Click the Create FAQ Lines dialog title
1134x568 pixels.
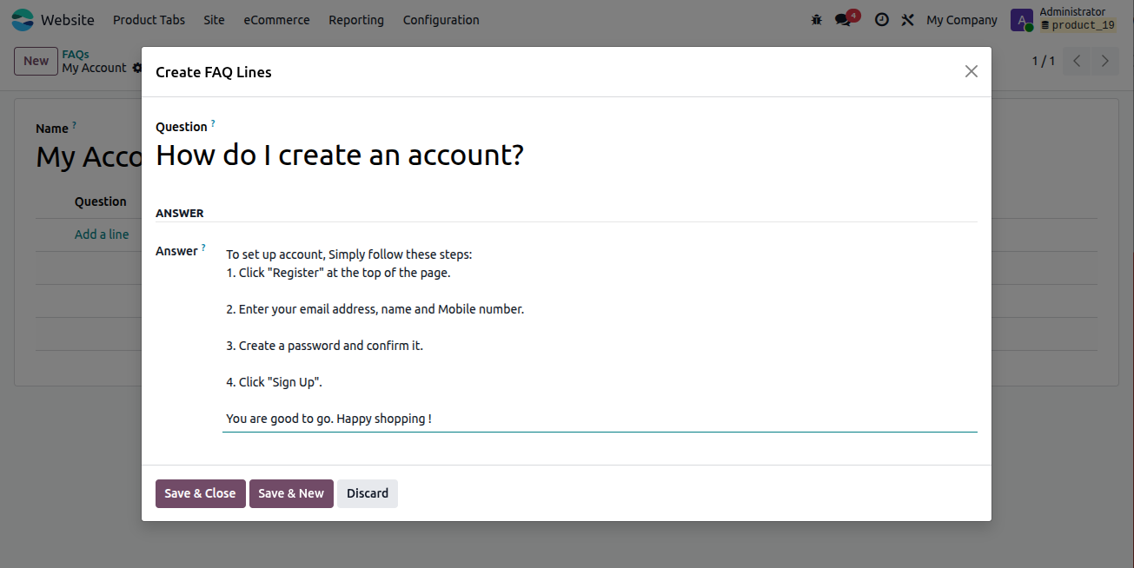tap(214, 72)
